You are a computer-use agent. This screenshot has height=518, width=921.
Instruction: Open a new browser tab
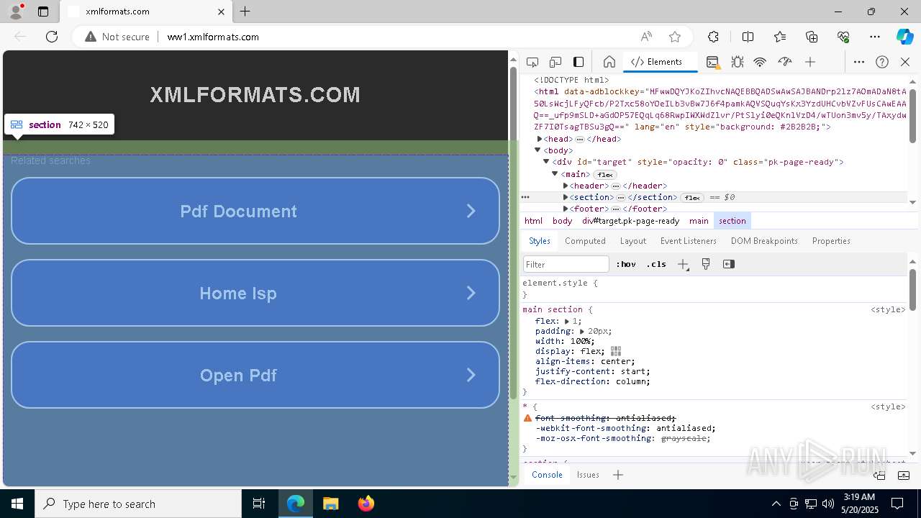245,12
